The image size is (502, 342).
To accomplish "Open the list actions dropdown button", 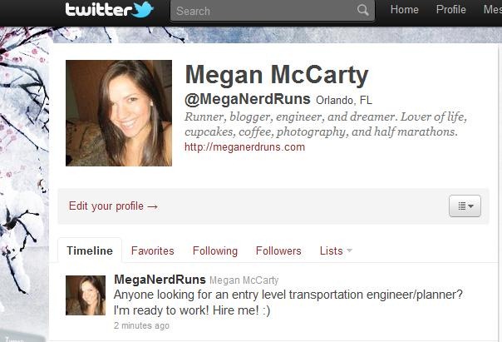I will tap(465, 206).
